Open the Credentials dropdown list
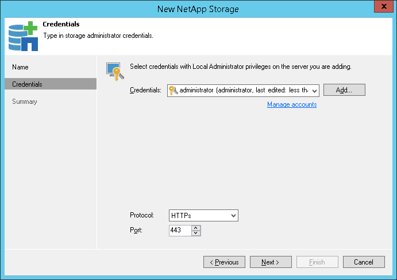 pyautogui.click(x=314, y=91)
